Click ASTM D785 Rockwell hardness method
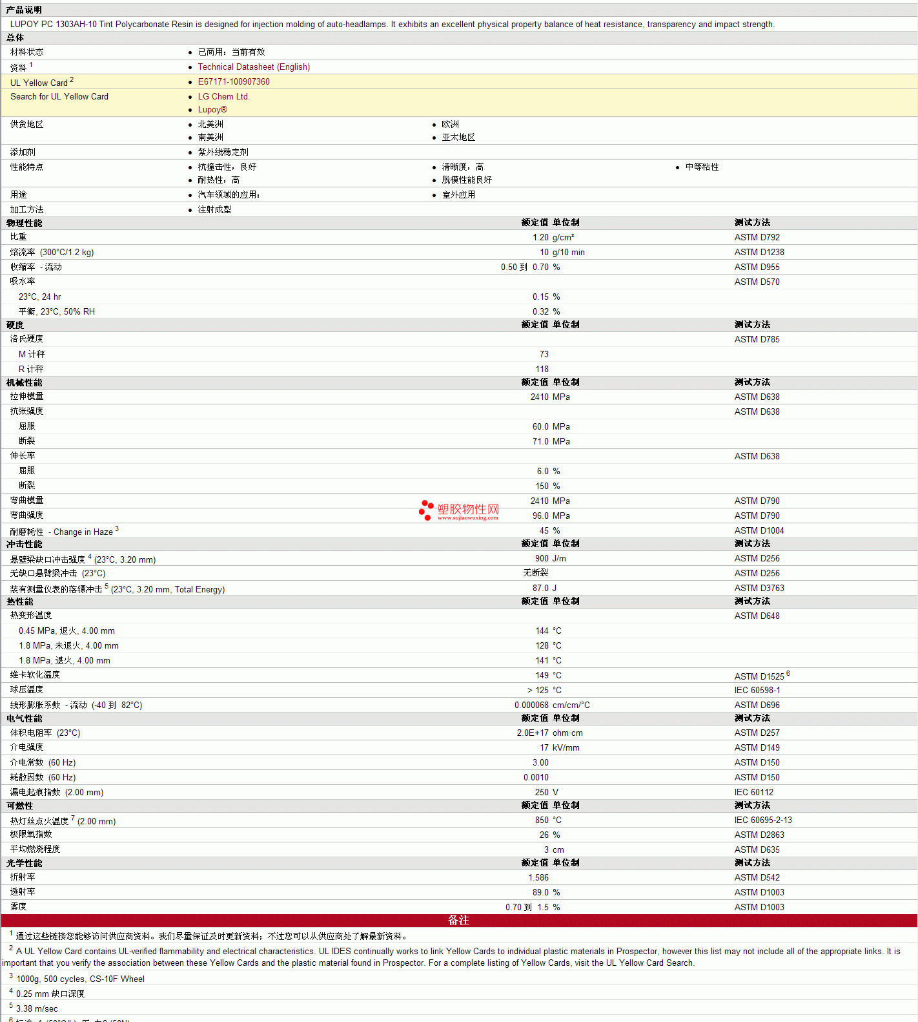 (757, 339)
